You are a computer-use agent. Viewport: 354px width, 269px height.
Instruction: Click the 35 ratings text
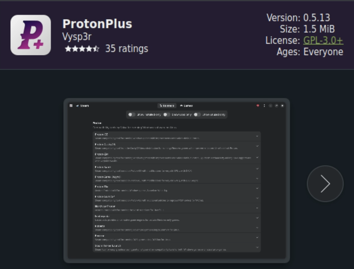coord(127,49)
